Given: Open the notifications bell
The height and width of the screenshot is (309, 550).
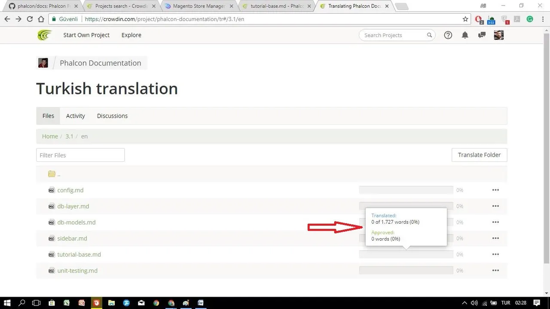Looking at the screenshot, I should [465, 35].
